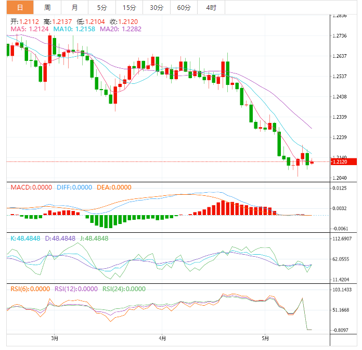Click the 4月 date axis marker
The width and height of the screenshot is (362, 350).
pyautogui.click(x=162, y=338)
